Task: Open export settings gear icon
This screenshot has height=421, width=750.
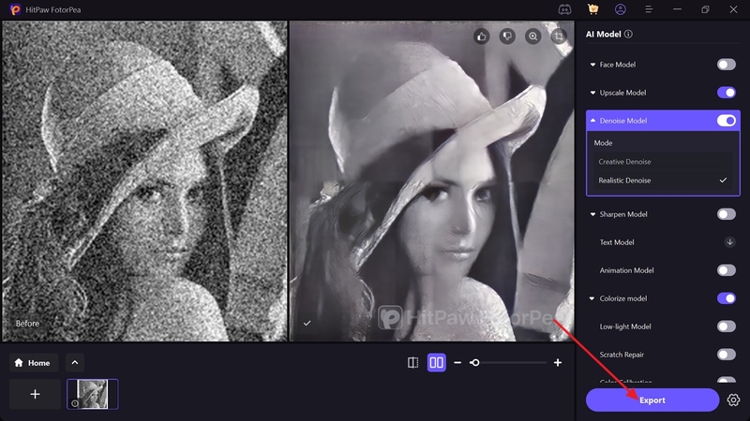Action: 733,400
